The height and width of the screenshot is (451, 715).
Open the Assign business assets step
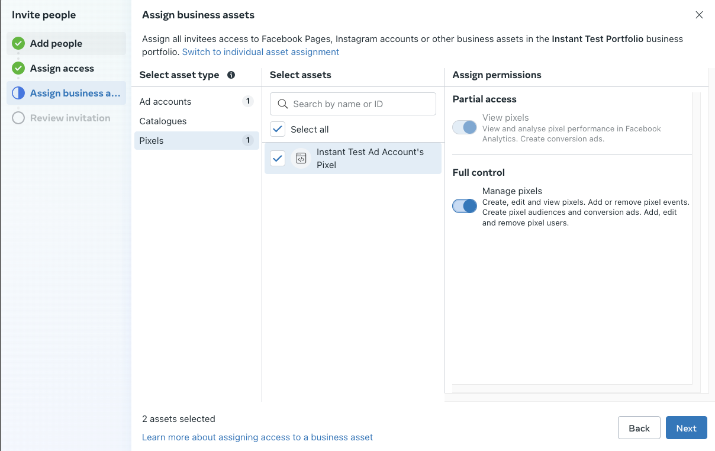pyautogui.click(x=66, y=93)
